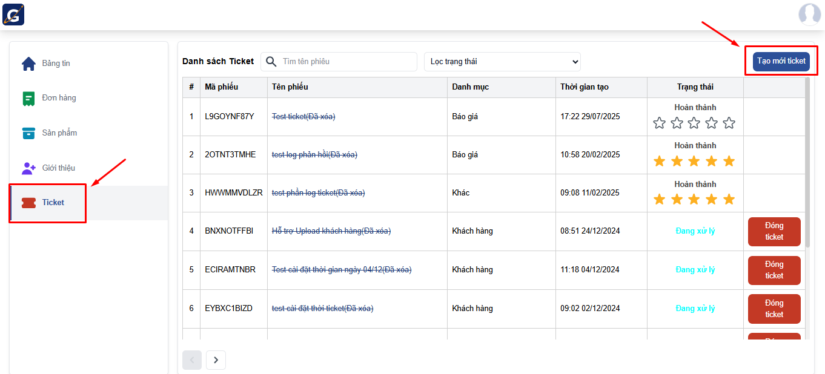Click the G logo in top-left corner

13,15
